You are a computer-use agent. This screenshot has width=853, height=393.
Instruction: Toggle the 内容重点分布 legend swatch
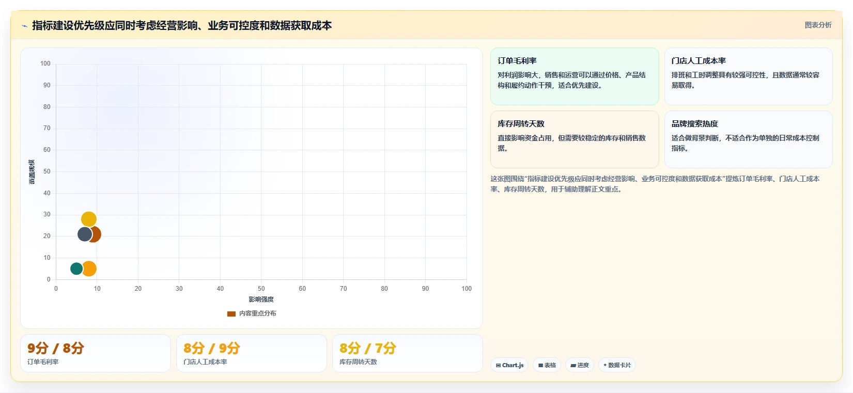(231, 314)
